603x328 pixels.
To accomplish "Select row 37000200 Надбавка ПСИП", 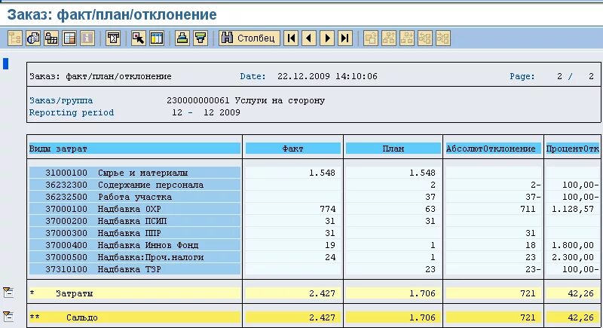I will (x=135, y=221).
